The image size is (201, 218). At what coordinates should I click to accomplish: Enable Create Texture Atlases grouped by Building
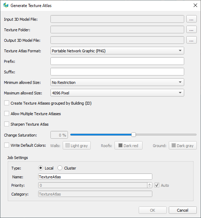[7, 103]
